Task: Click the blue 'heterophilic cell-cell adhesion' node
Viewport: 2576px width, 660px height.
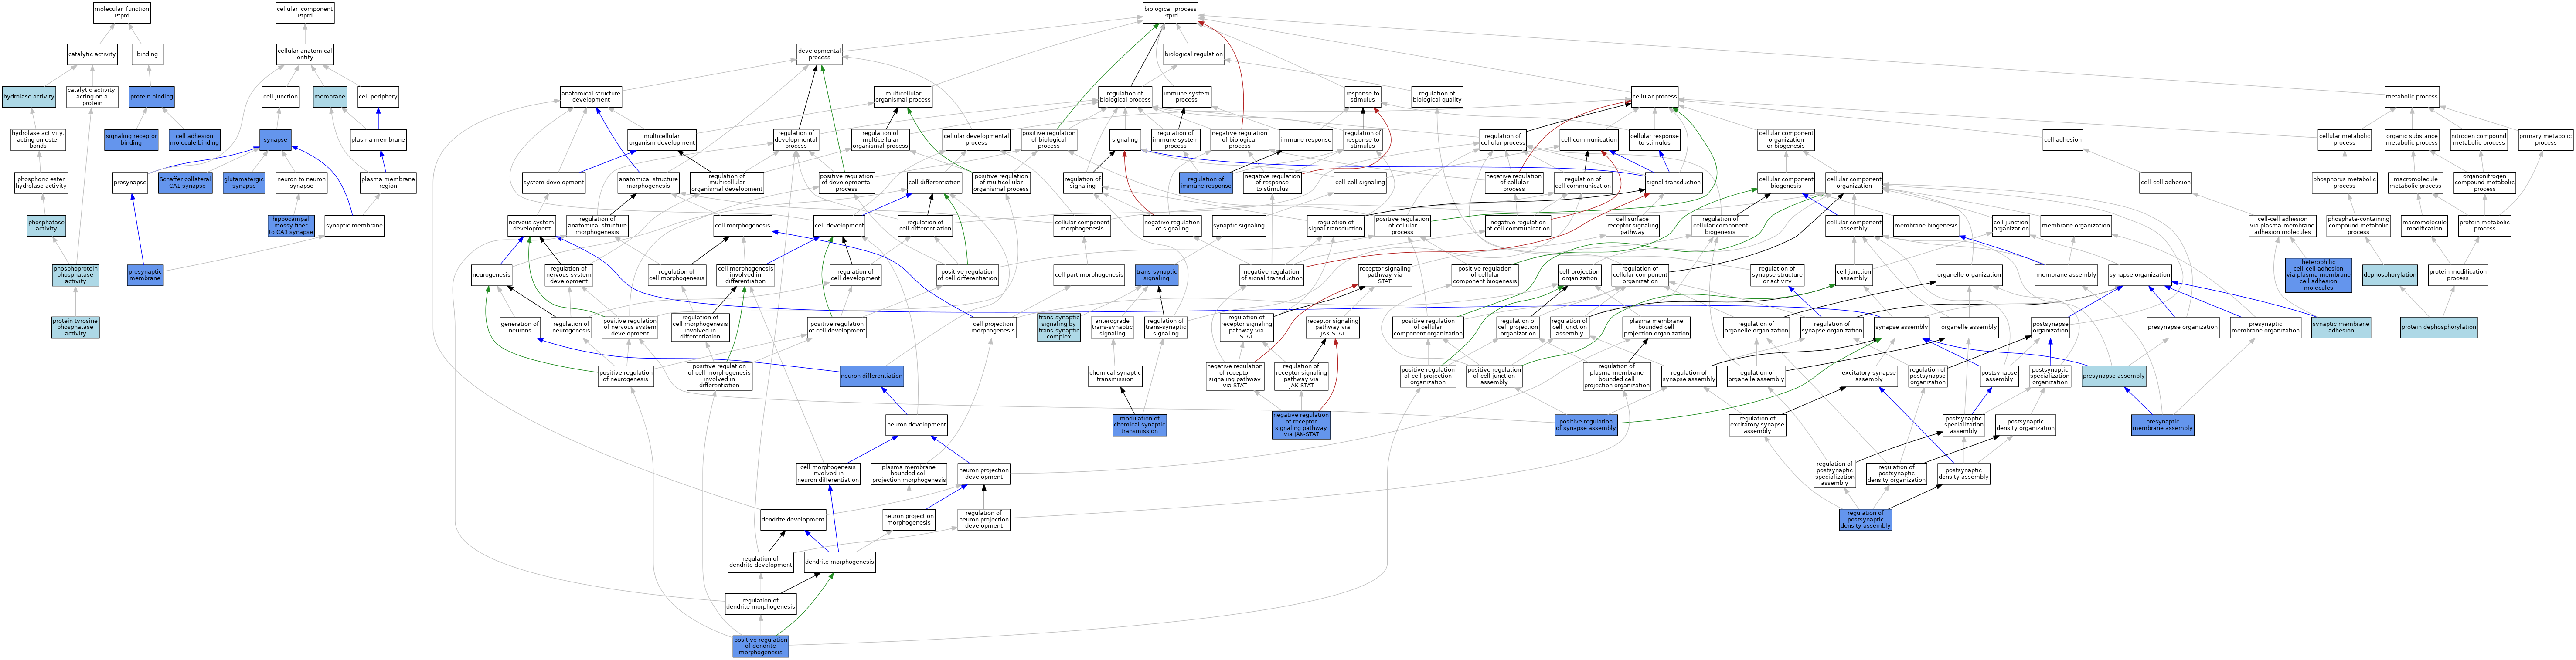Action: coord(2318,275)
